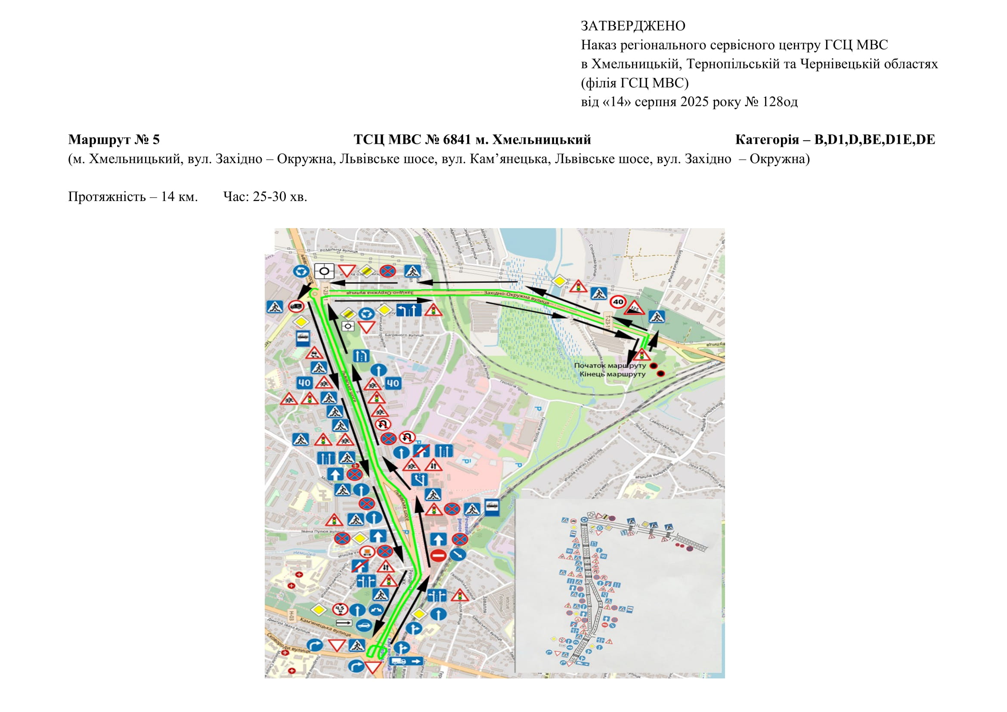Click the blue cars-only circular sign
The height and width of the screenshot is (712, 1007).
(x=364, y=625)
